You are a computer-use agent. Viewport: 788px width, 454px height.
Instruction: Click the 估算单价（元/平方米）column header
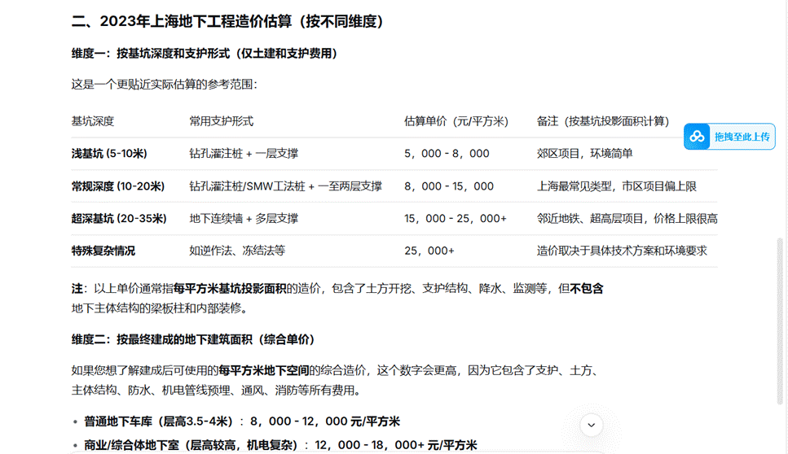[x=456, y=121]
